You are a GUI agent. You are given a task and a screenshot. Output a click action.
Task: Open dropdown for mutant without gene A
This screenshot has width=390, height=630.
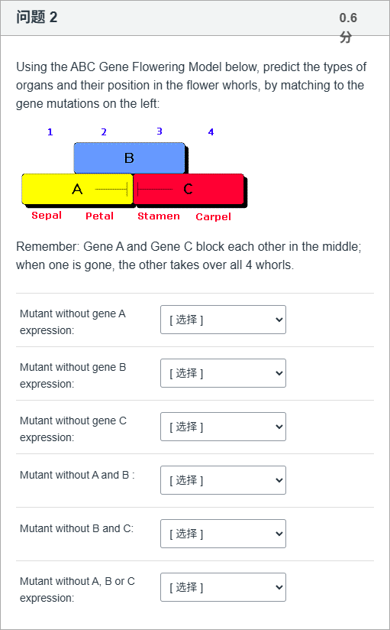(223, 320)
